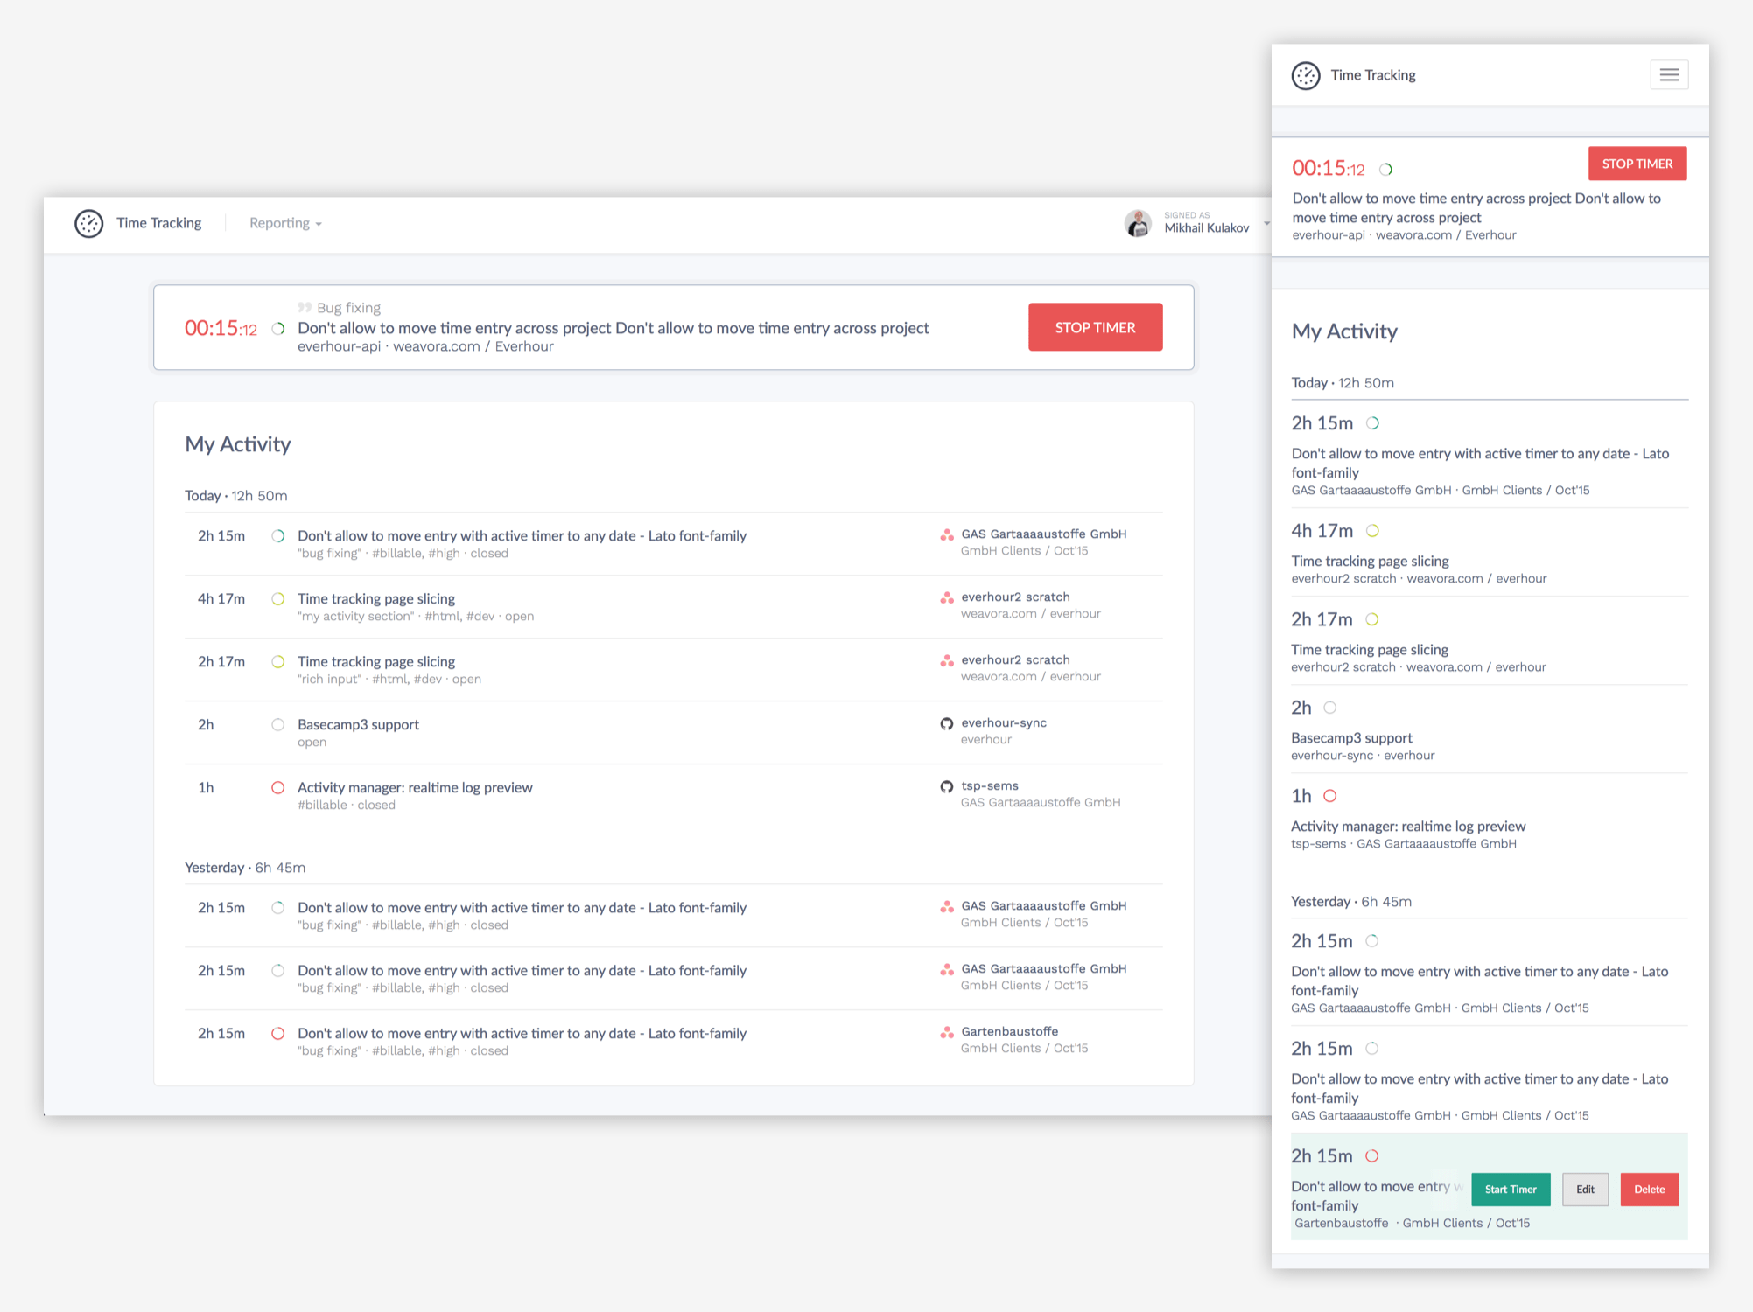Toggle status circle for 4h 17m entry

[x=277, y=599]
